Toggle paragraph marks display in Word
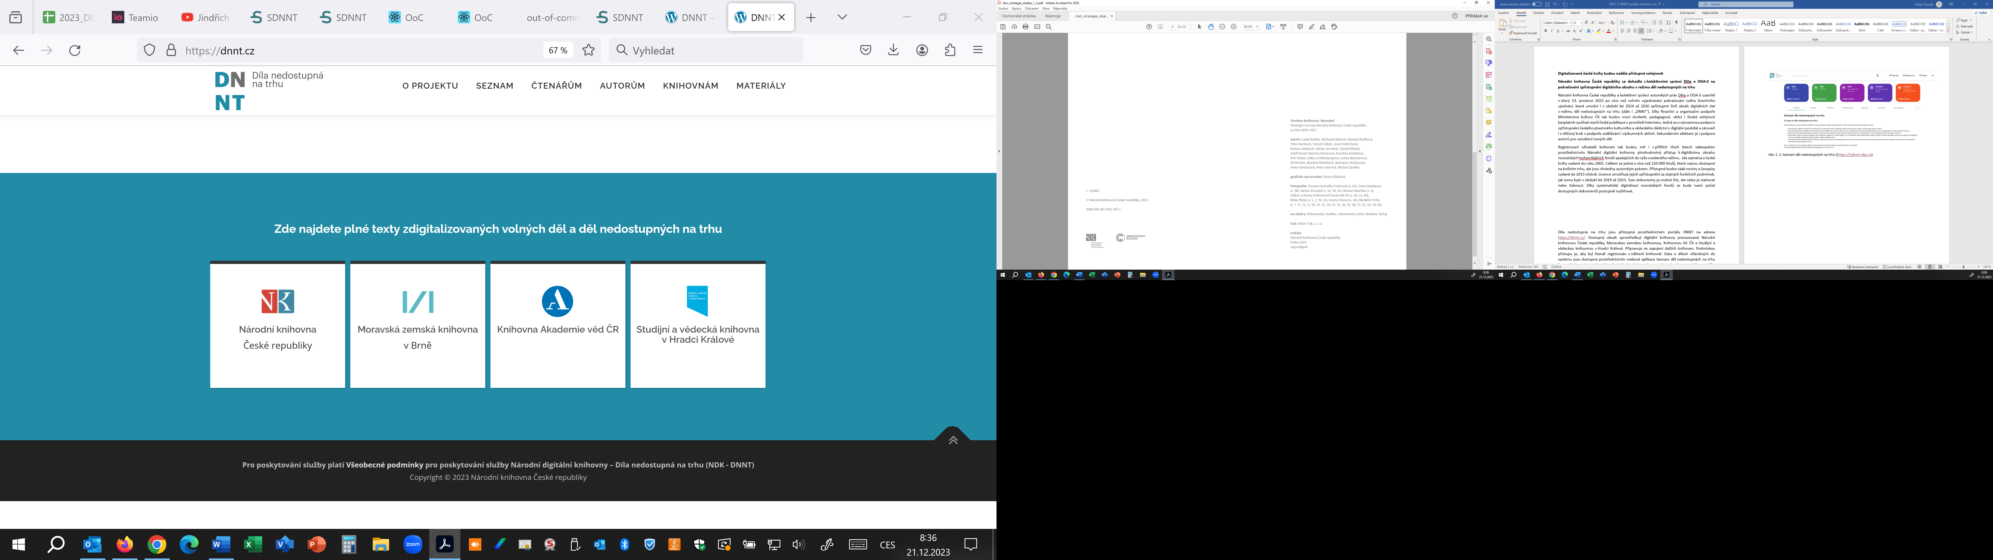Image resolution: width=1993 pixels, height=560 pixels. [1677, 23]
